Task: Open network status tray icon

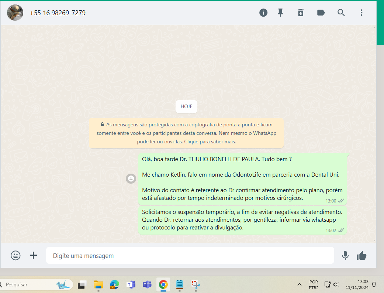Action: pyautogui.click(x=328, y=285)
